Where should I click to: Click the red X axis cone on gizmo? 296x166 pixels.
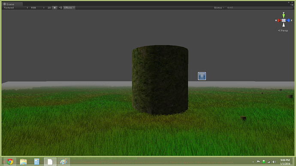click(279, 21)
